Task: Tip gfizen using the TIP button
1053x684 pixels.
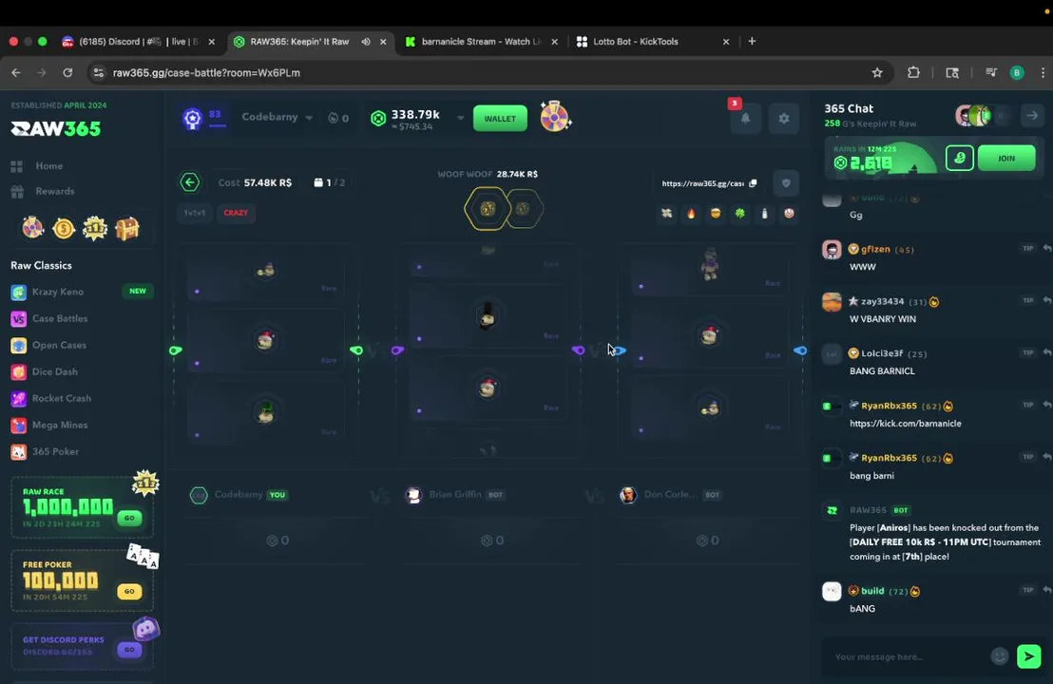Action: tap(1028, 248)
